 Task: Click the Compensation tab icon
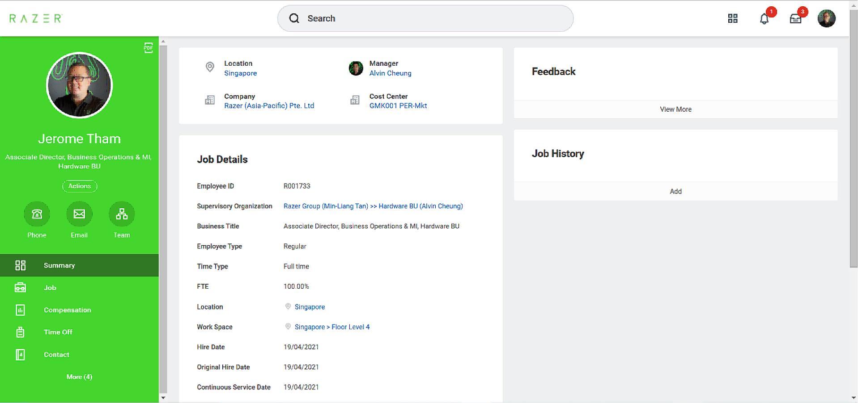pos(21,310)
